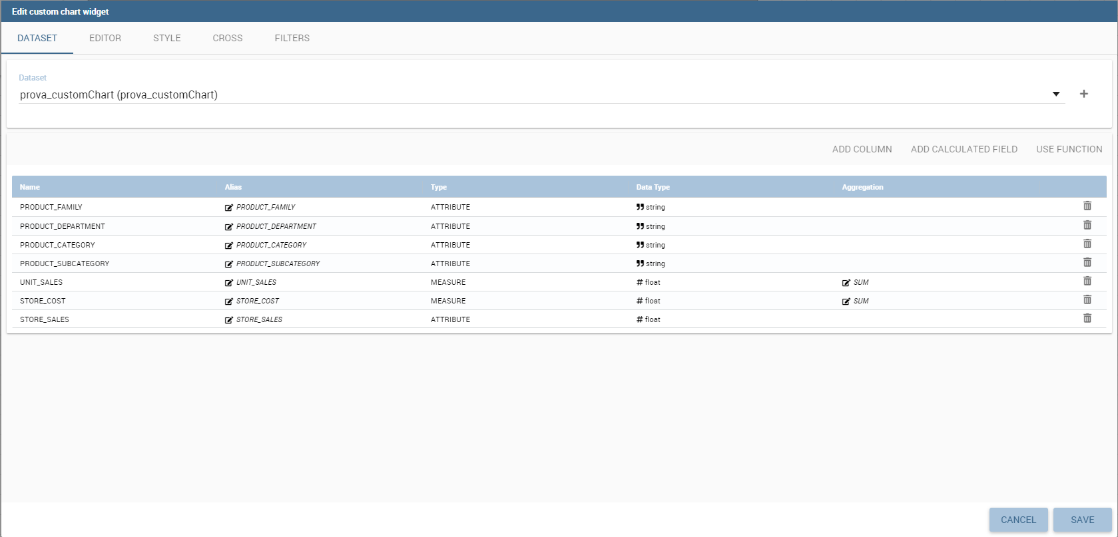Open the EDITOR tab
The height and width of the screenshot is (537, 1118).
point(105,38)
